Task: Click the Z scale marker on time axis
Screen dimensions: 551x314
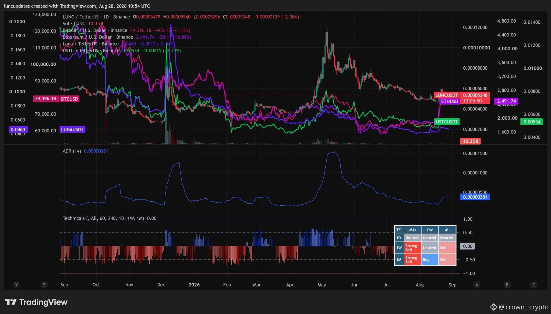Action: point(44,285)
